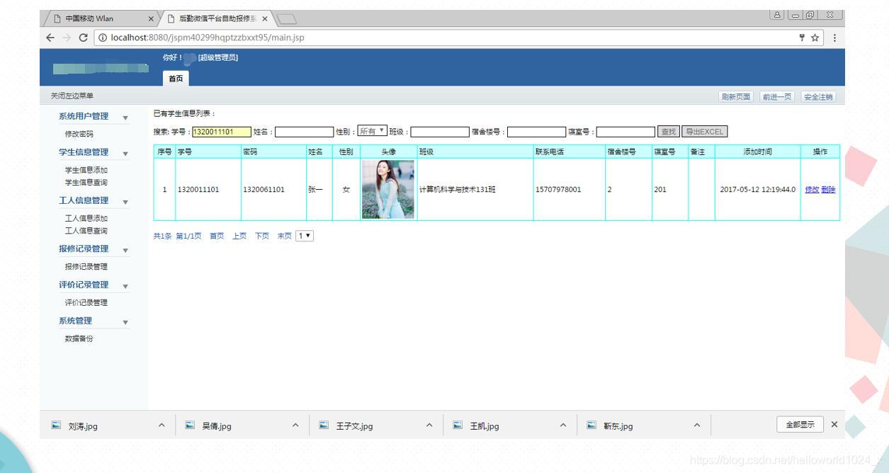Focus the 宿舍楼号 search field
Viewport: 889px width, 473px height.
click(536, 132)
